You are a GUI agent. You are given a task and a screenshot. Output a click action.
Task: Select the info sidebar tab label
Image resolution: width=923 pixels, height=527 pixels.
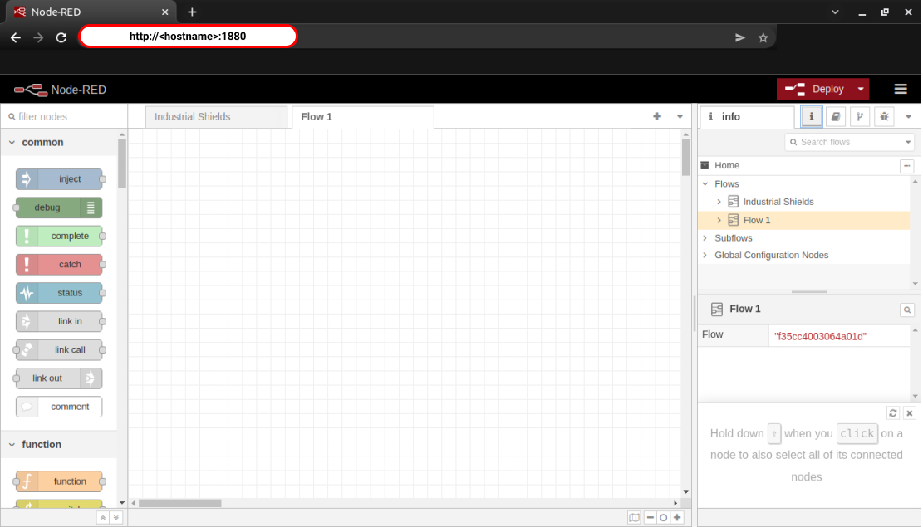tap(730, 116)
